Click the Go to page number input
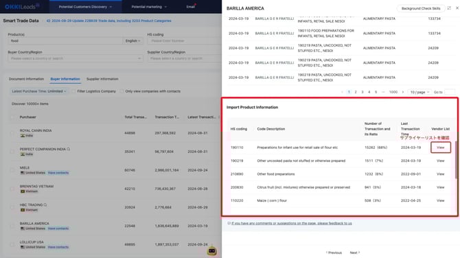This screenshot has height=258, width=460. pyautogui.click(x=450, y=92)
